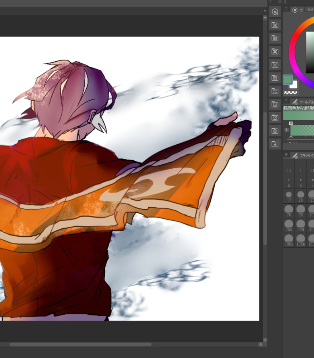The height and width of the screenshot is (358, 314).
Task: Choose brush size 0.7
Action: [289, 167]
